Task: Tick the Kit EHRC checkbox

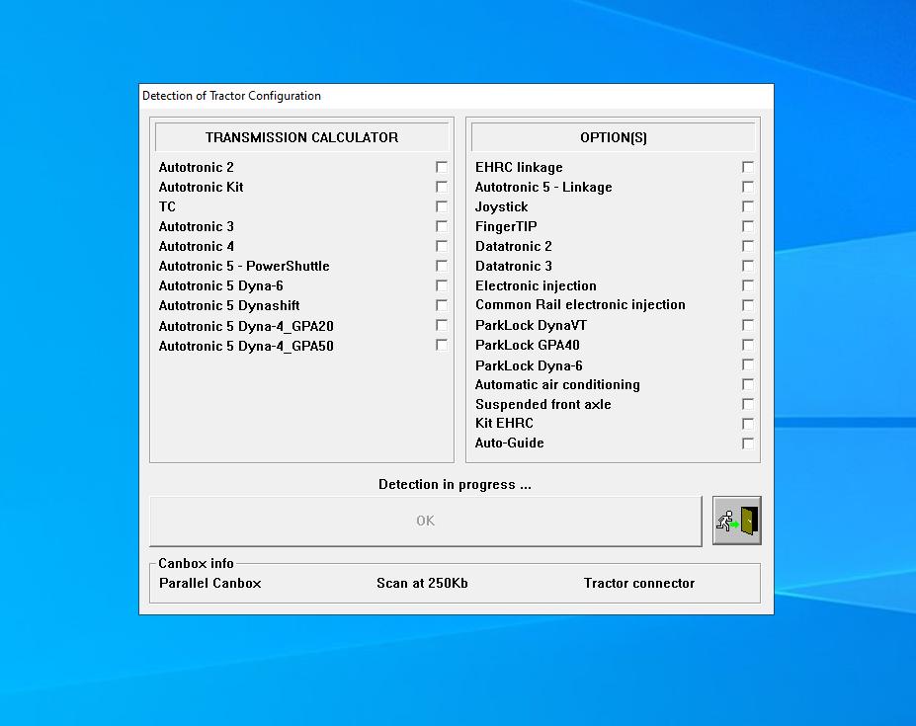Action: [x=748, y=424]
